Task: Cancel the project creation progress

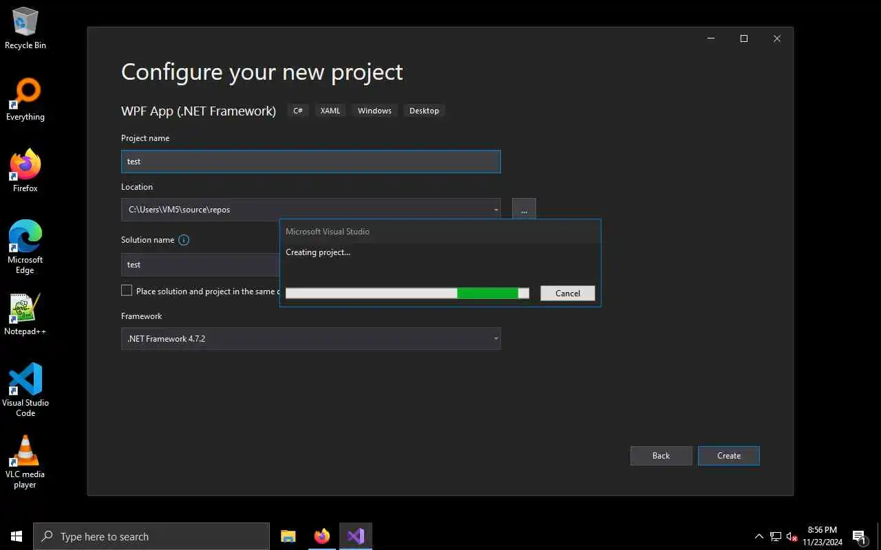Action: [568, 293]
